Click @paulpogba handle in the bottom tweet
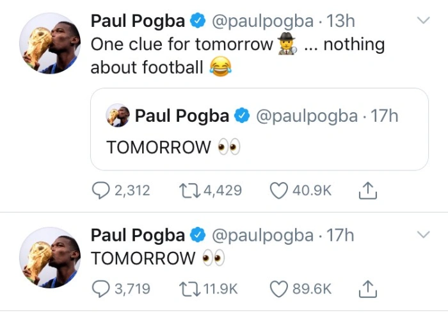The width and height of the screenshot is (448, 314). click(x=262, y=235)
